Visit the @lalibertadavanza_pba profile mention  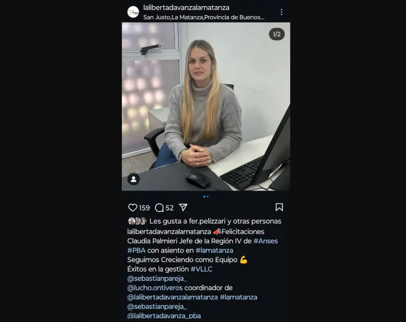164,316
